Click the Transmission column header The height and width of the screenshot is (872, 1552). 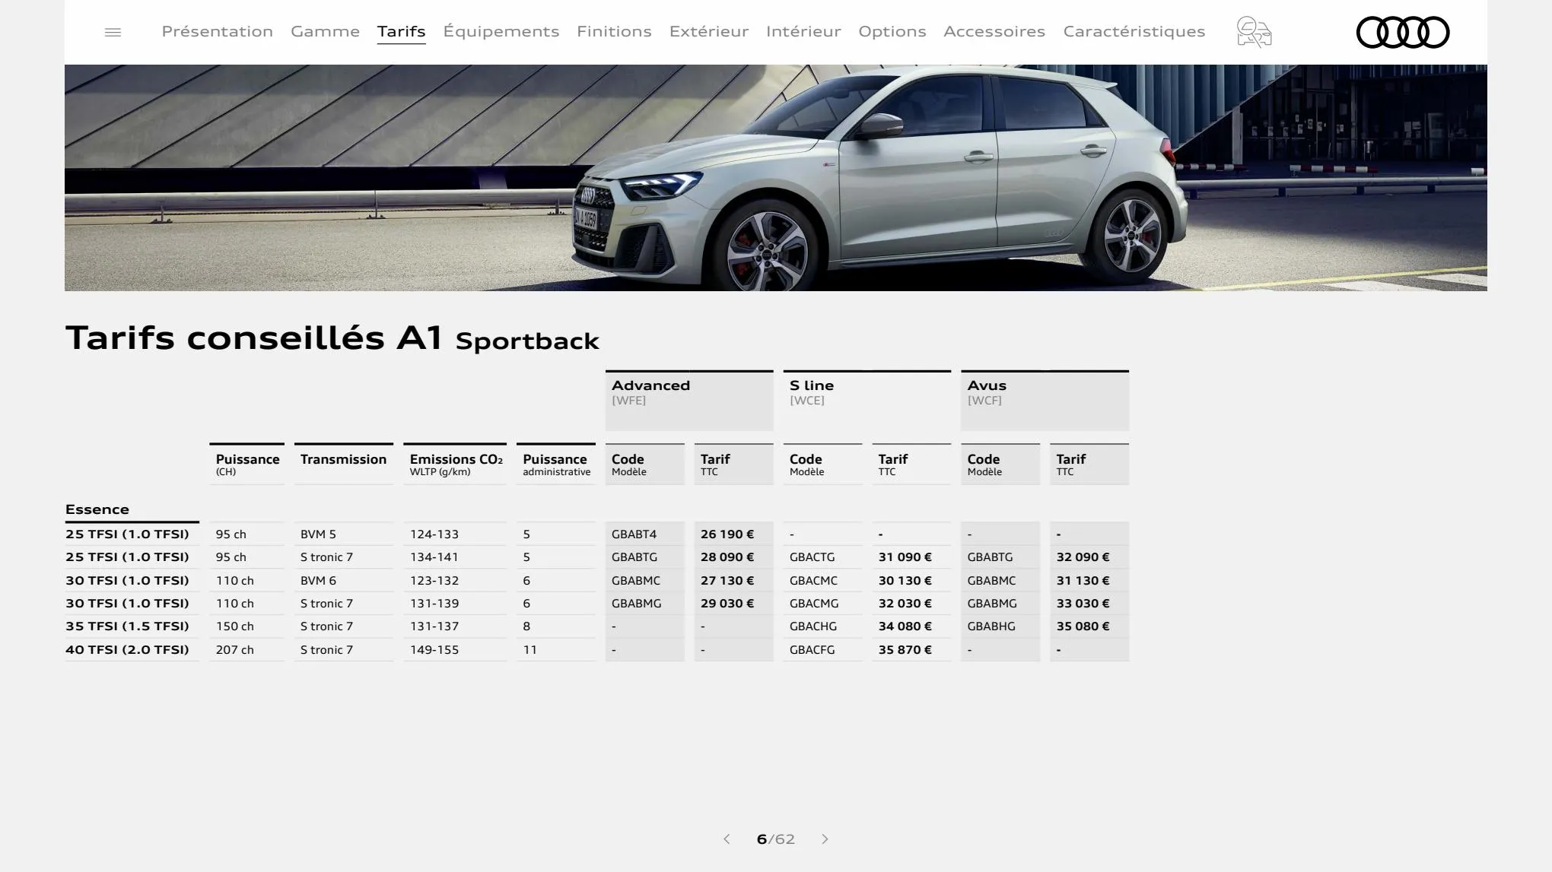pyautogui.click(x=343, y=464)
